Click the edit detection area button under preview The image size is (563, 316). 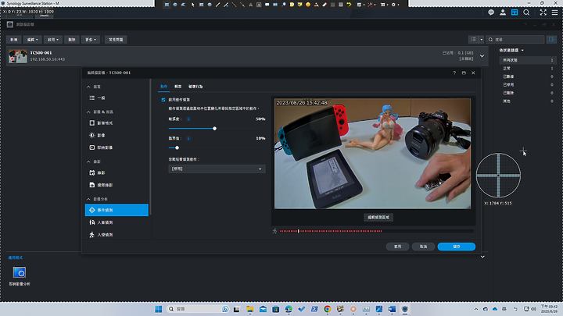[x=378, y=217]
